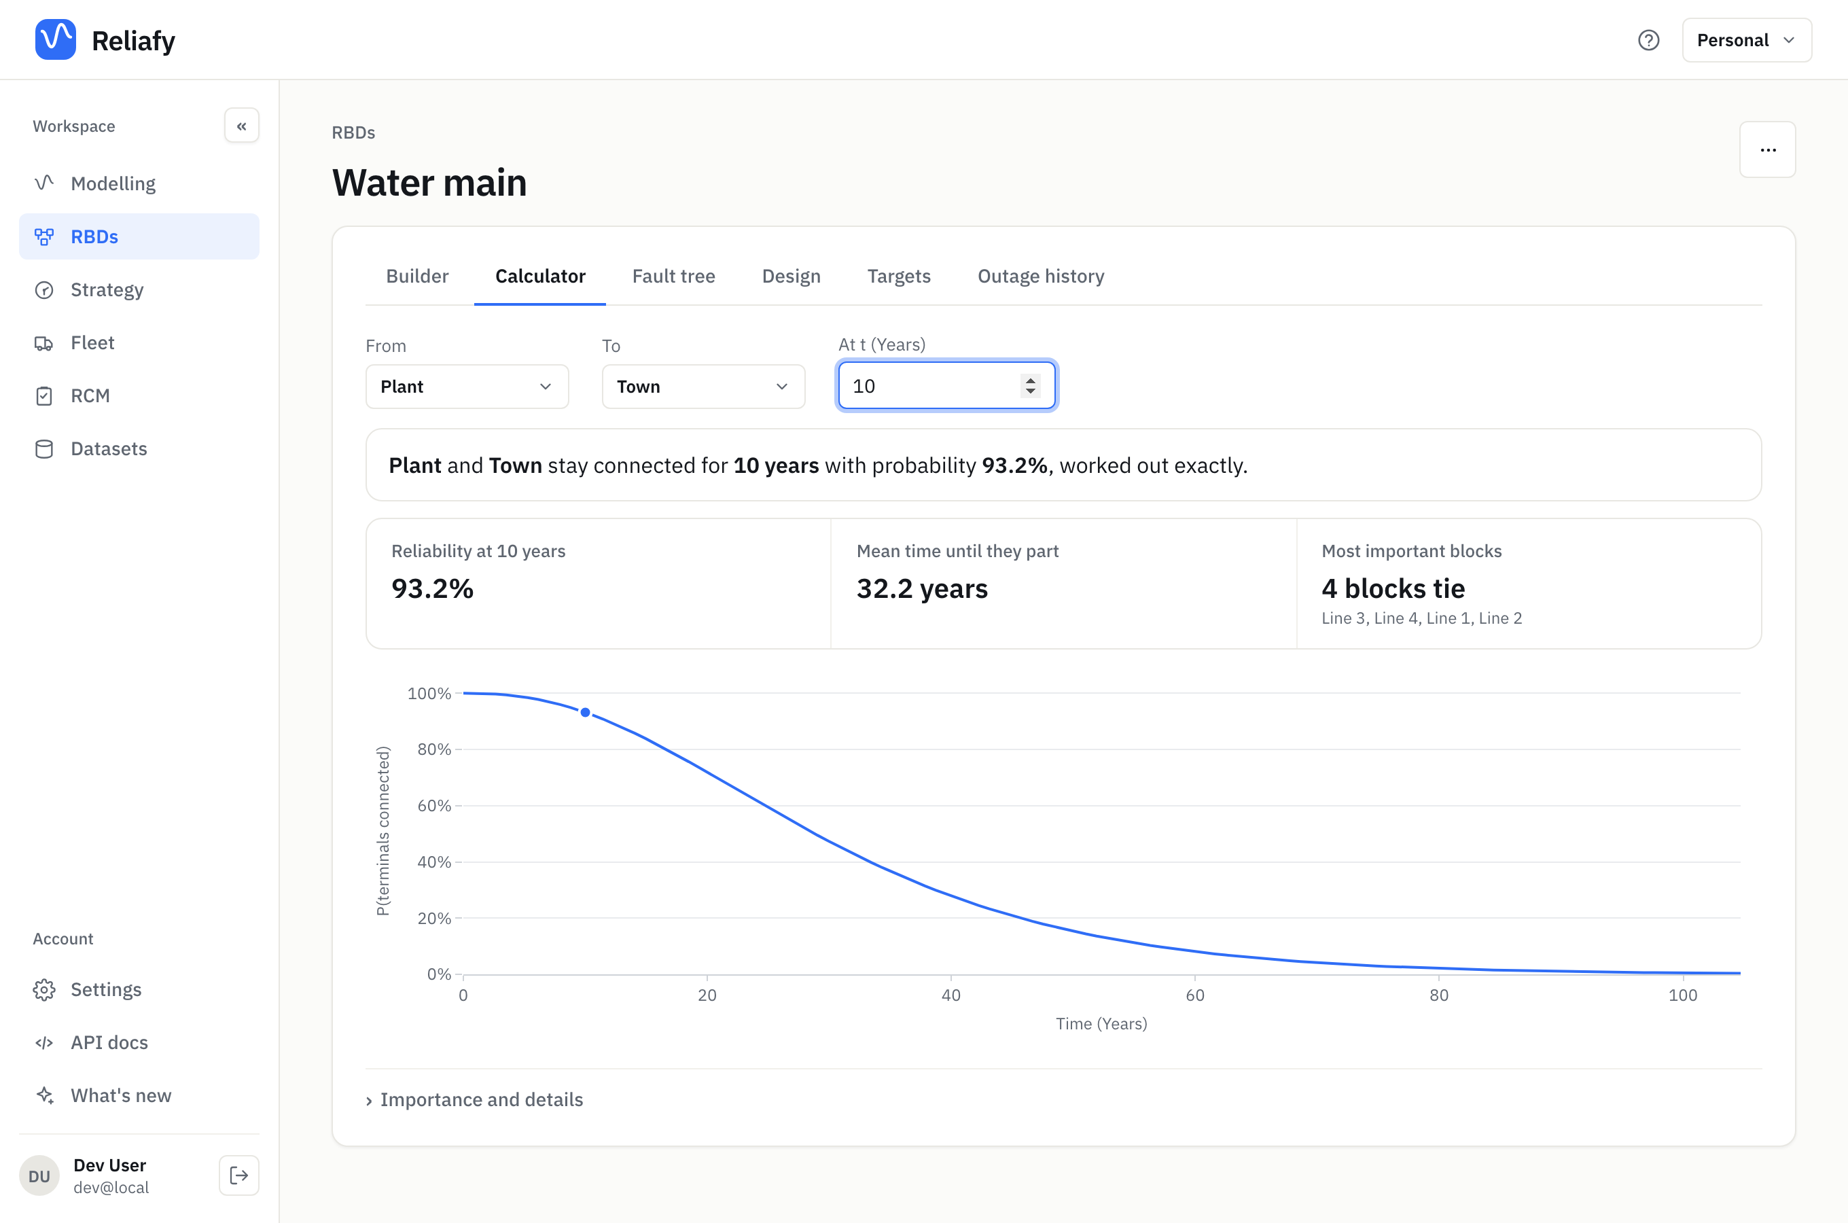Expand Importance and details section
Image resolution: width=1848 pixels, height=1223 pixels.
coord(474,1099)
